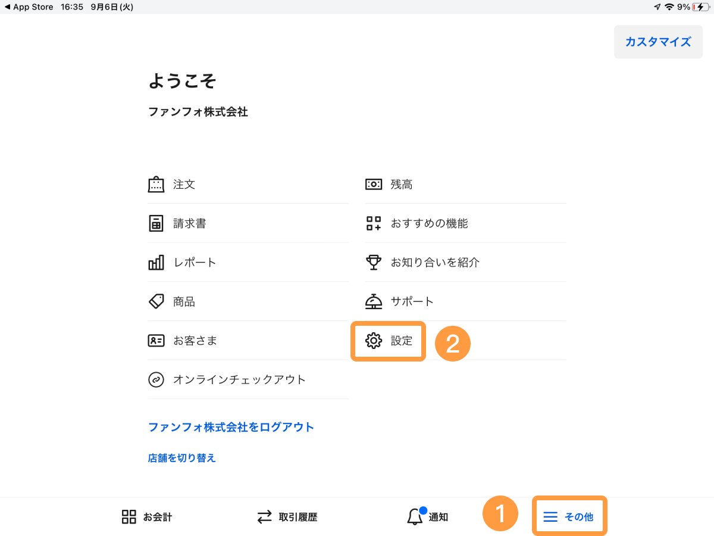Open the 注文 menu label
The width and height of the screenshot is (714, 536).
[184, 185]
